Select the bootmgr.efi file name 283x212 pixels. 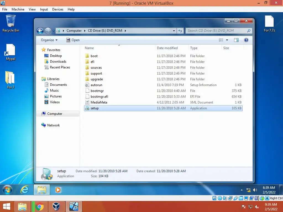pyautogui.click(x=99, y=97)
